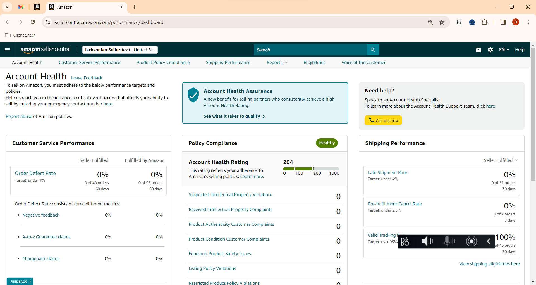Image resolution: width=536 pixels, height=285 pixels.
Task: Open the Late Shipment Rate link
Action: coord(387,173)
